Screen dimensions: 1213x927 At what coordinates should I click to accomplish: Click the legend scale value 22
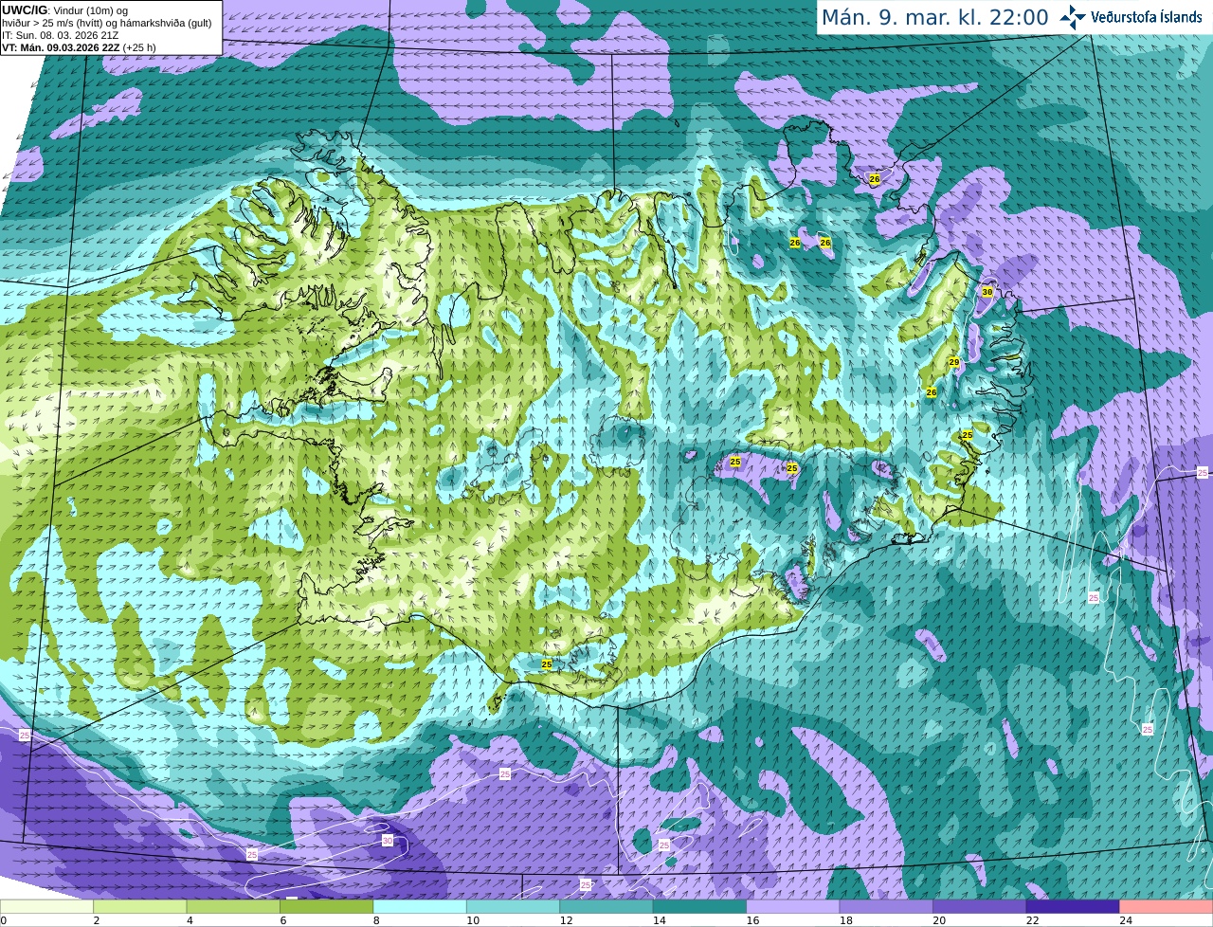pyautogui.click(x=1032, y=920)
